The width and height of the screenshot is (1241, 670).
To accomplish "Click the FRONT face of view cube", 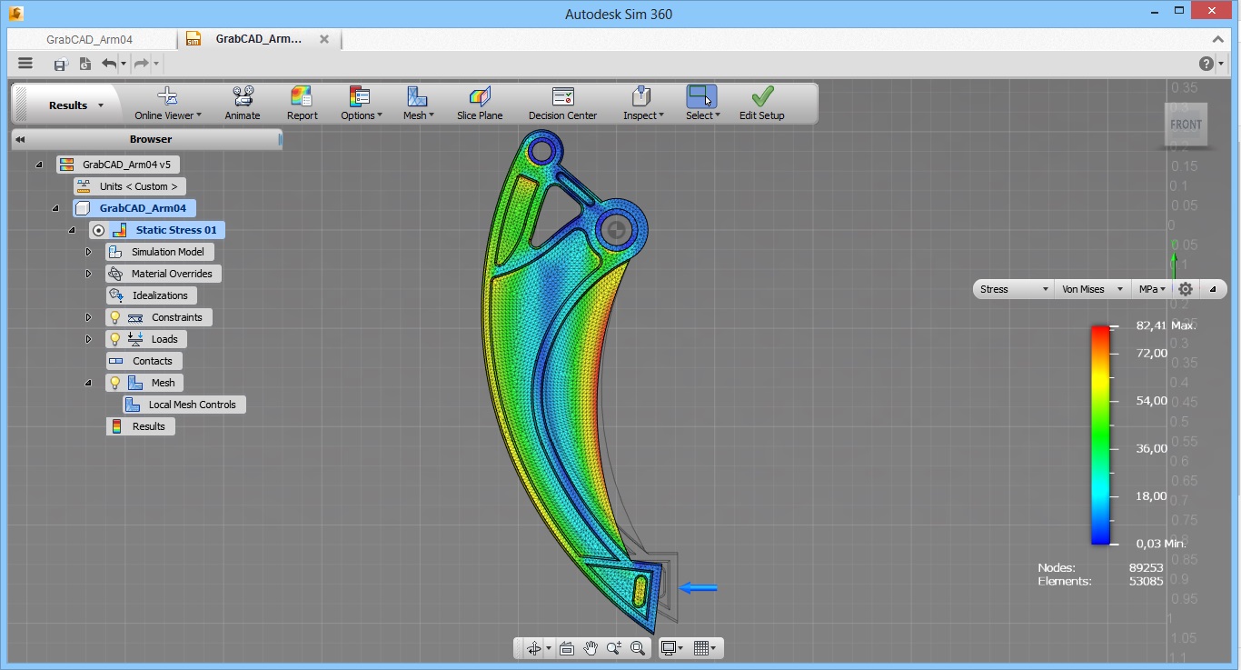I will (1186, 125).
